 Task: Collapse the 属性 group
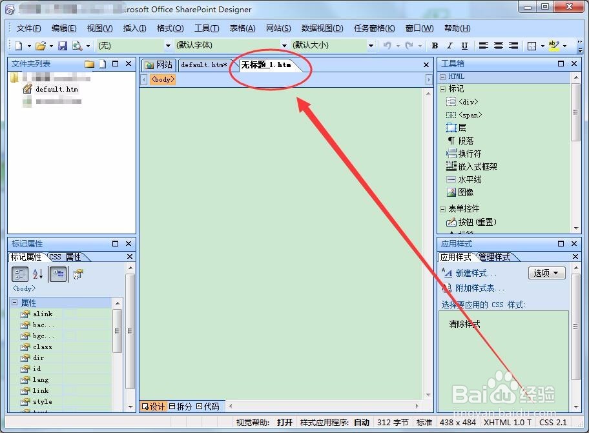(x=14, y=302)
